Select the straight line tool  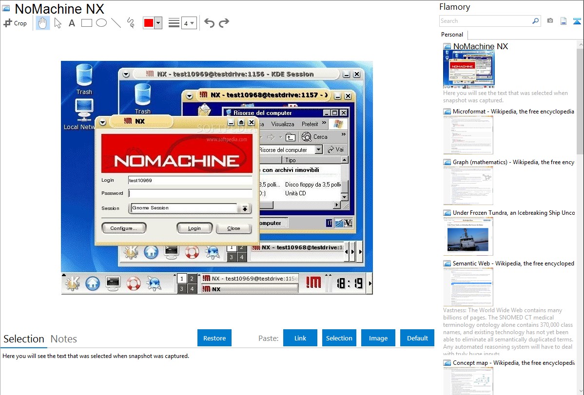tap(116, 23)
